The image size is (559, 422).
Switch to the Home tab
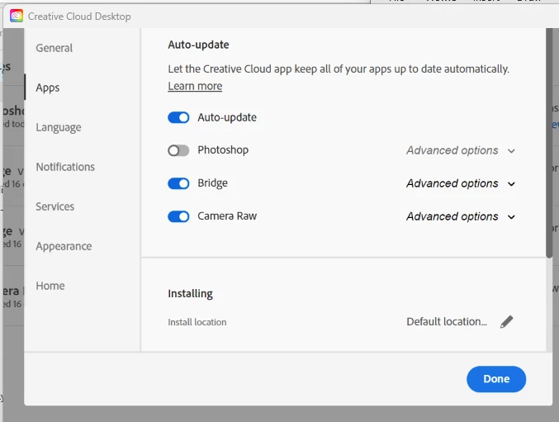click(50, 286)
